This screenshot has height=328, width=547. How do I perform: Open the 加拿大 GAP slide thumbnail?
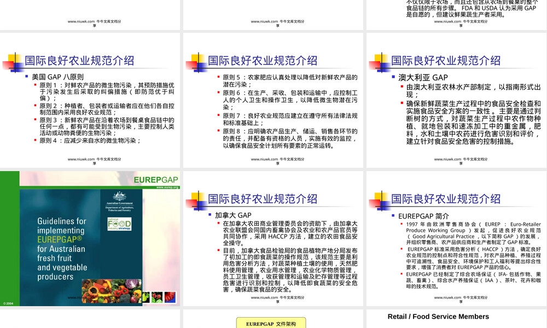[273, 238]
